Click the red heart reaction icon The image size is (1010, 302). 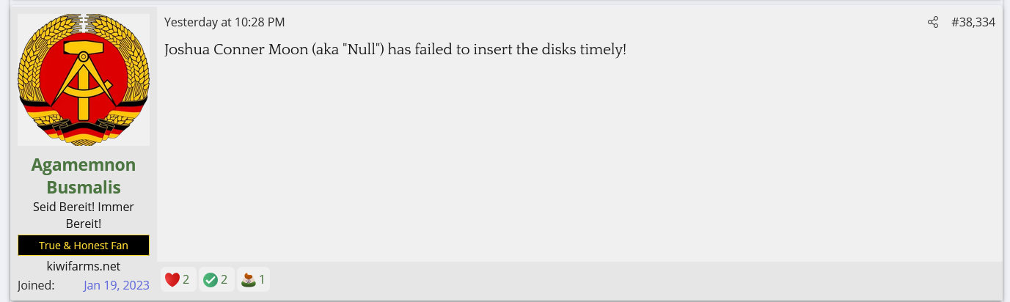point(172,279)
